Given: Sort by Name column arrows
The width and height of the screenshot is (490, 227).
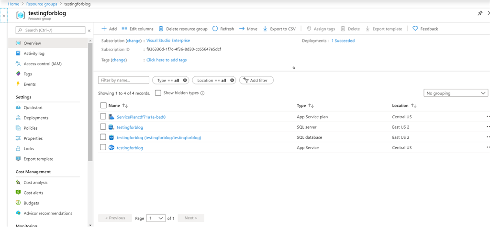Looking at the screenshot, I should point(125,105).
